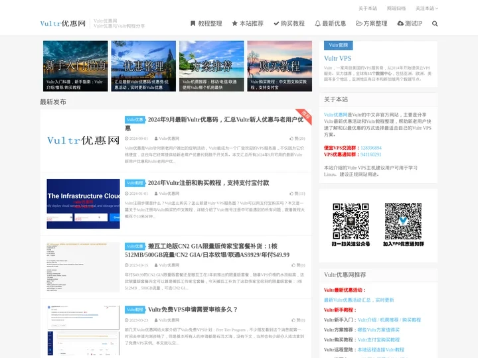Click the clock icon next to 2024-09-01
The image size is (478, 358).
coord(127,139)
